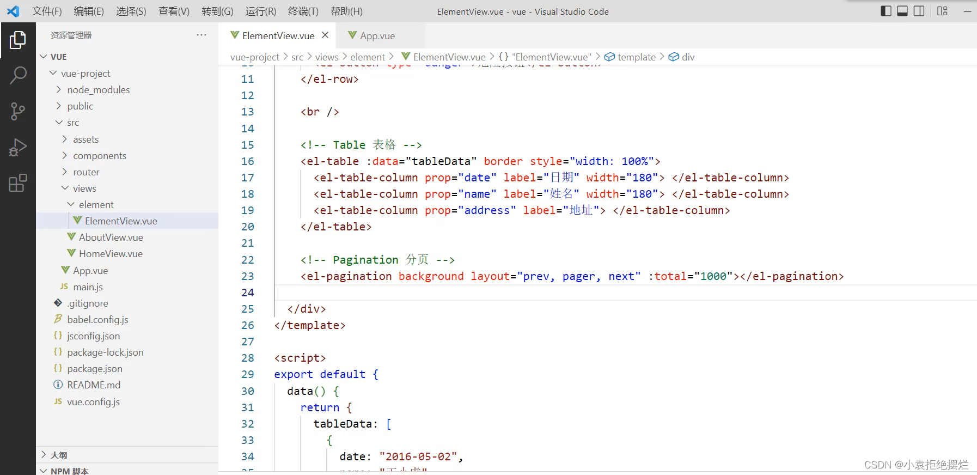Expand the public folder
977x475 pixels.
point(59,106)
